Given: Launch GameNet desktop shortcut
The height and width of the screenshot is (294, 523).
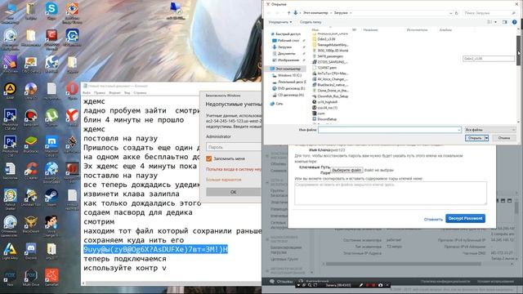Looking at the screenshot, I should click(51, 278).
